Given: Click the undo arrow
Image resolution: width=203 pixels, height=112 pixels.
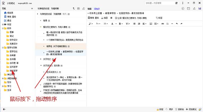Looking at the screenshot, I should point(177,24).
